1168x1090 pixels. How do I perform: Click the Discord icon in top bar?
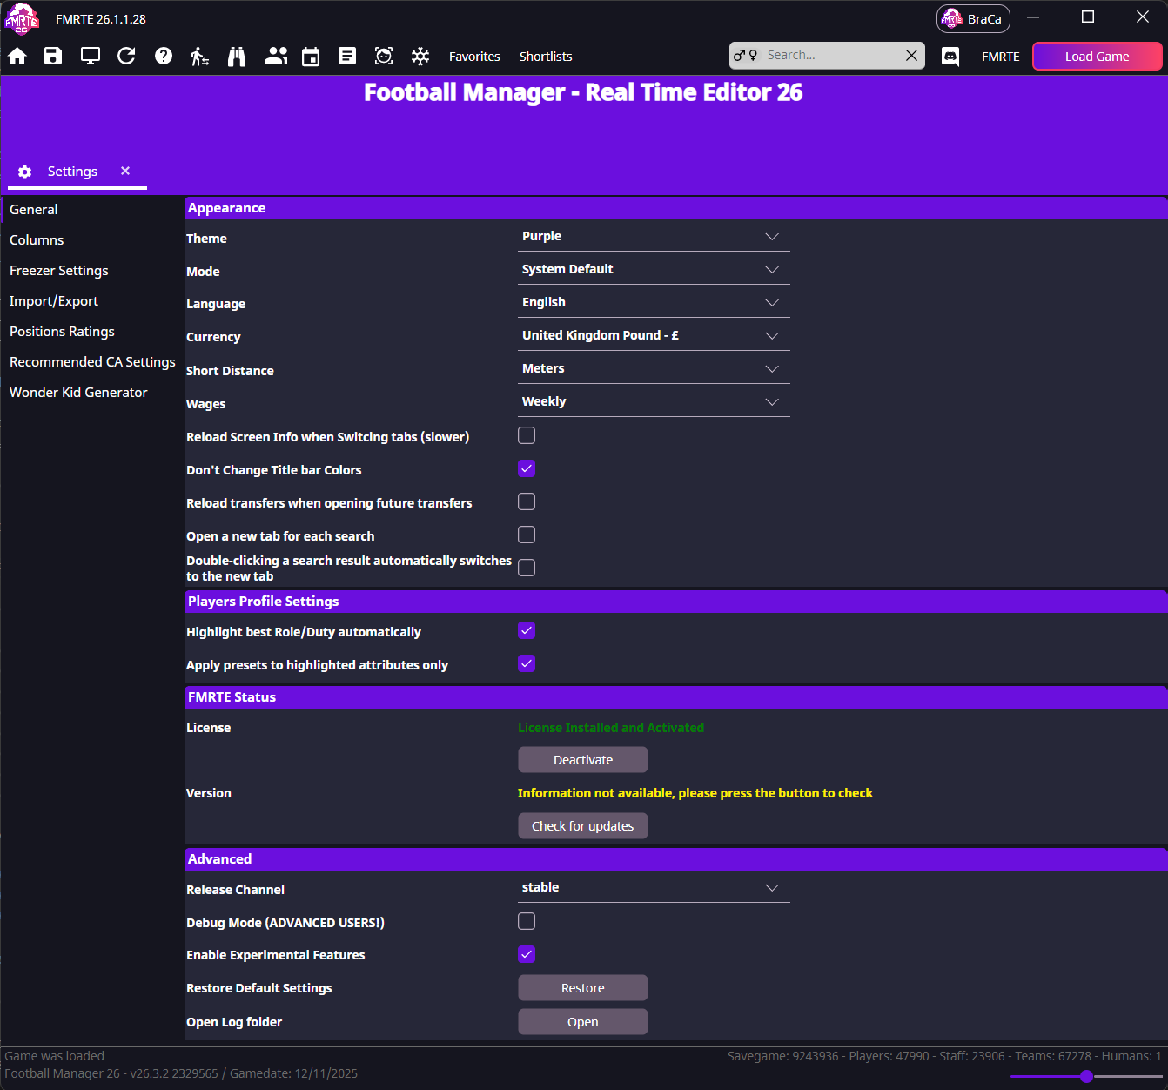[x=950, y=57]
